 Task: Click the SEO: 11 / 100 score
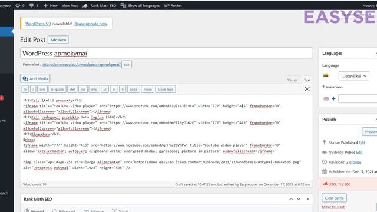pyautogui.click(x=340, y=184)
